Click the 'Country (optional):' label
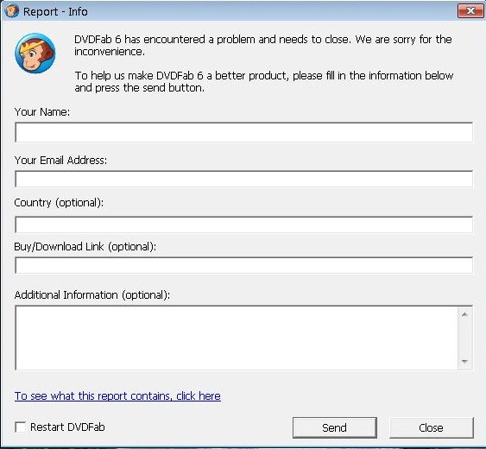Screen dimensions: 486x449 click(x=59, y=203)
